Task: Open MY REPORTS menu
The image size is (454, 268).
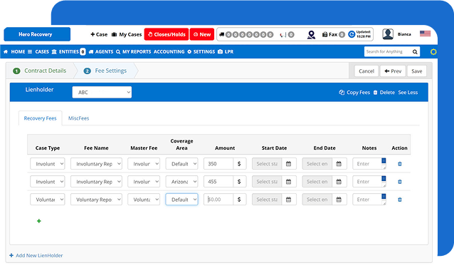Action: (134, 51)
